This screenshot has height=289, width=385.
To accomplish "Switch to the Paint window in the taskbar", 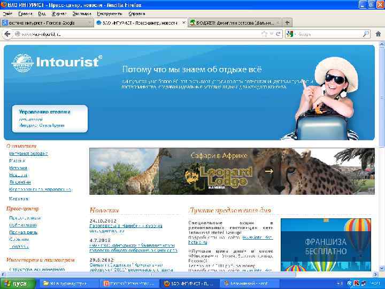I will 249,284.
